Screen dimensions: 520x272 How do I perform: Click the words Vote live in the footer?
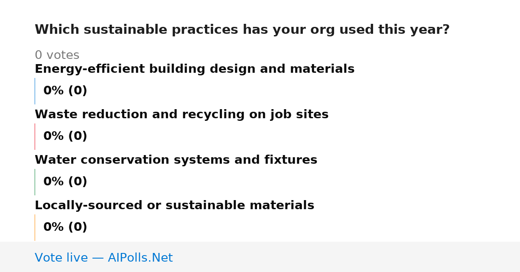[61, 258]
